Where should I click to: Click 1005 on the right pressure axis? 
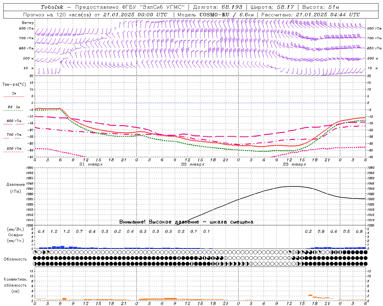tap(371, 225)
